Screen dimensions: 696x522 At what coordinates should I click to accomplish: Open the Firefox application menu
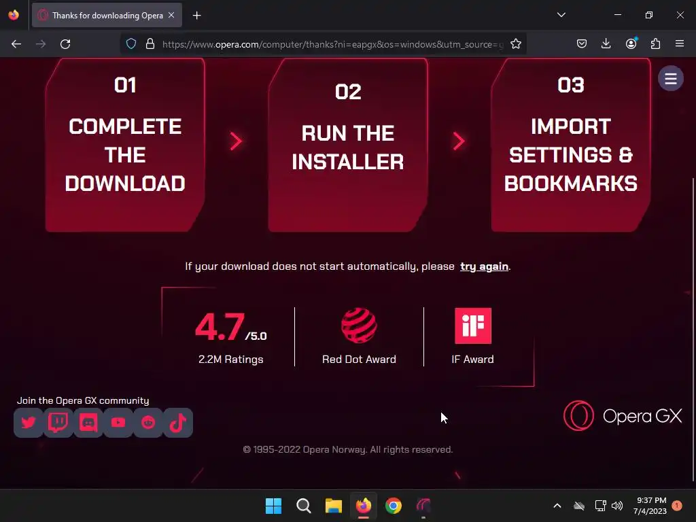(680, 44)
